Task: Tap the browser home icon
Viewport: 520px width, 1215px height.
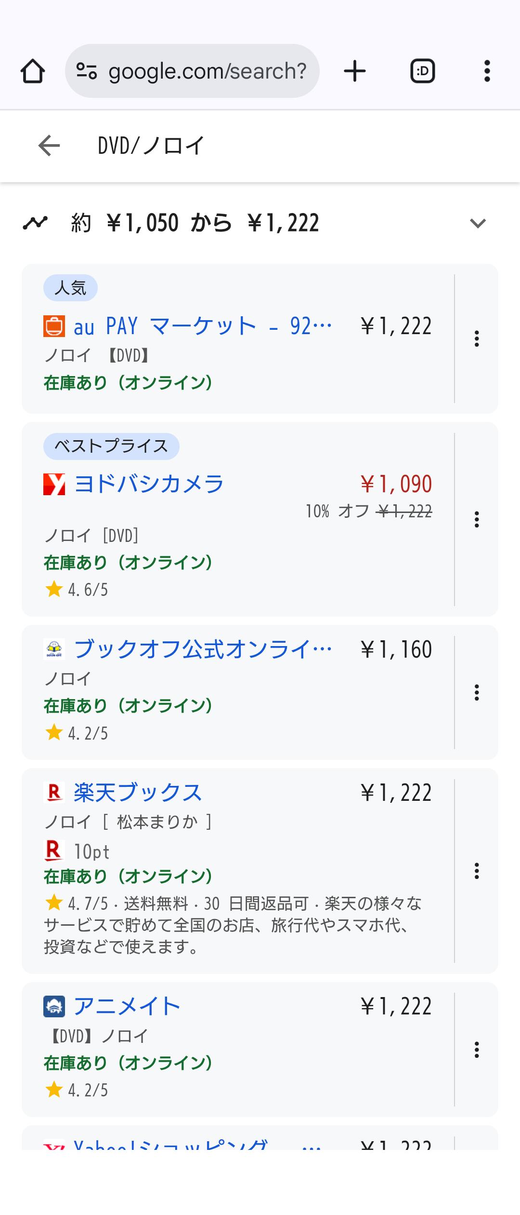Action: point(33,71)
